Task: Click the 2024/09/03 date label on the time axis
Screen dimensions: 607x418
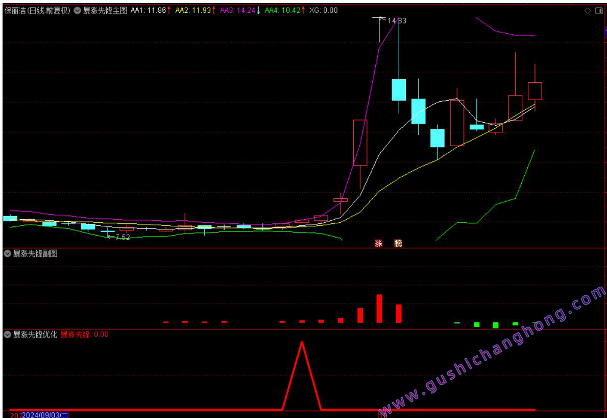Action: (45, 415)
